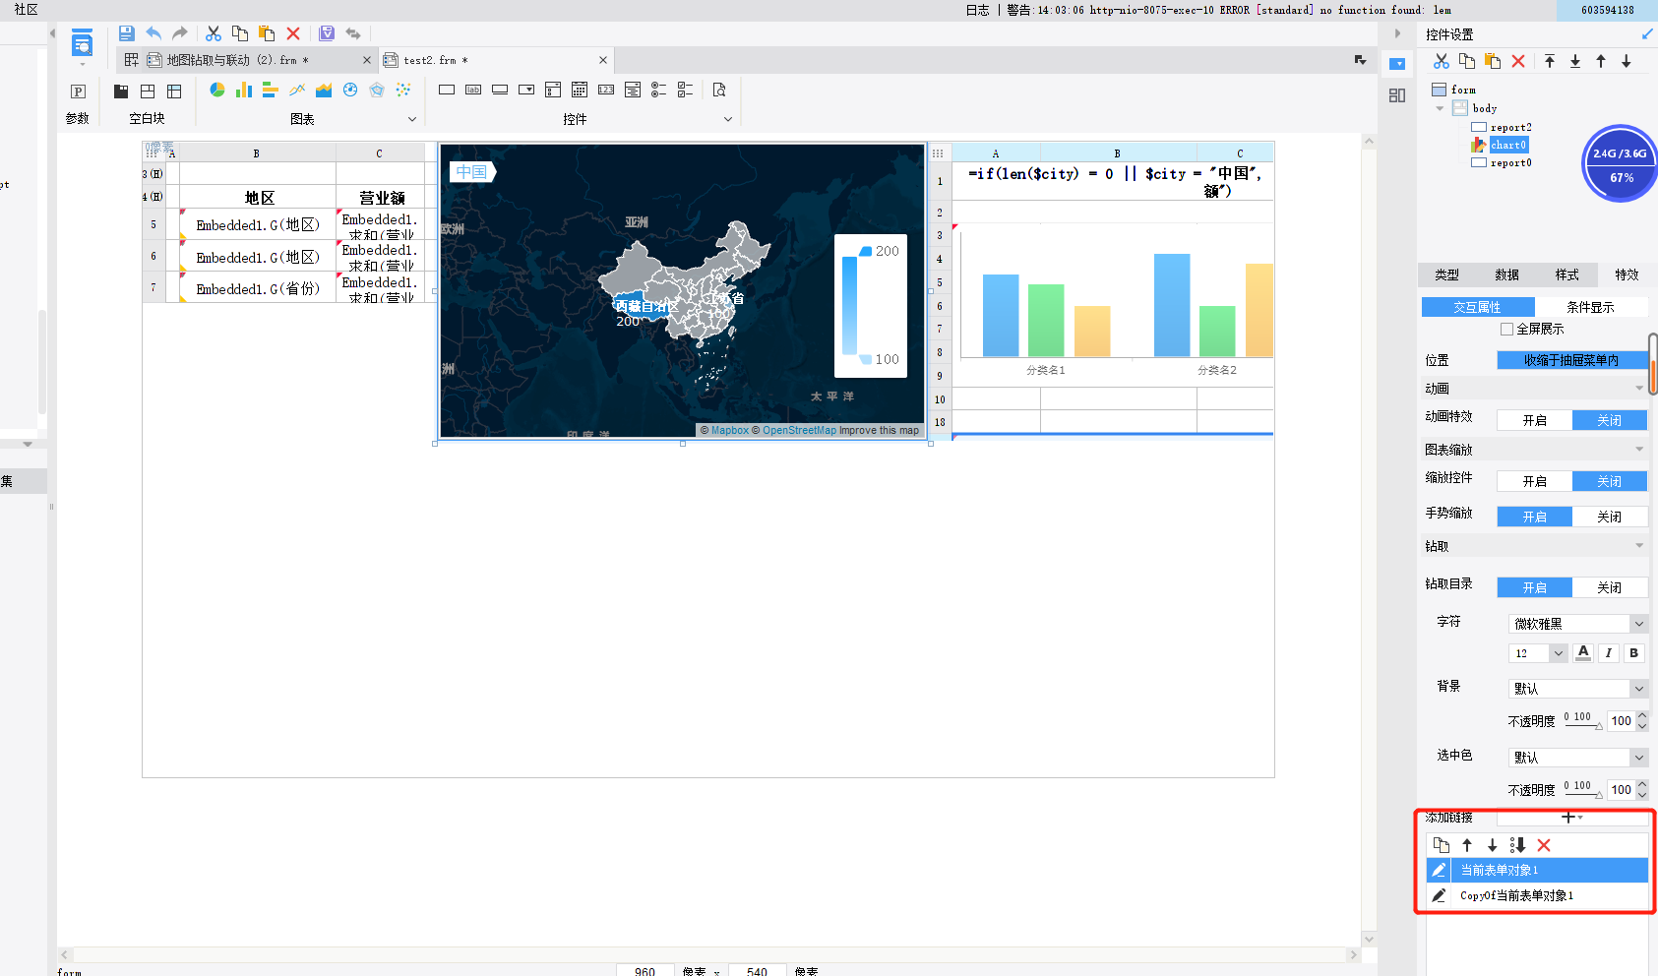Switch to 类型 tab
The height and width of the screenshot is (976, 1658).
click(x=1447, y=274)
